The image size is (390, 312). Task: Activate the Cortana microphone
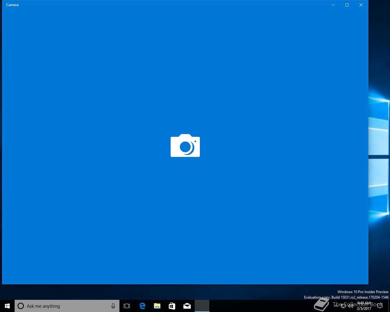(x=113, y=306)
